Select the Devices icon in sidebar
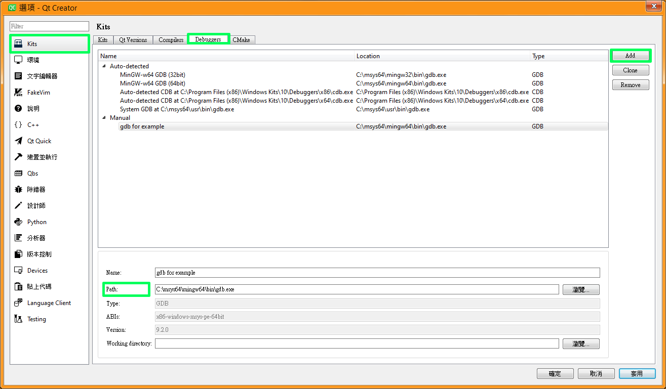Viewport: 666px width, 389px height. [x=18, y=271]
